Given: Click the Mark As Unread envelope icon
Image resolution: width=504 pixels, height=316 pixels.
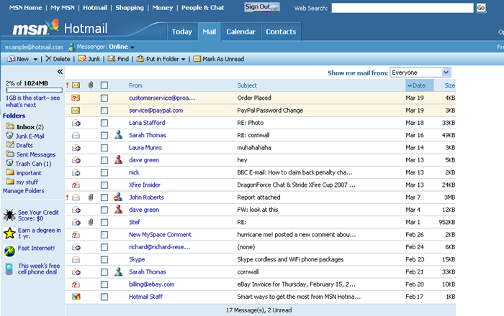Looking at the screenshot, I should 197,59.
